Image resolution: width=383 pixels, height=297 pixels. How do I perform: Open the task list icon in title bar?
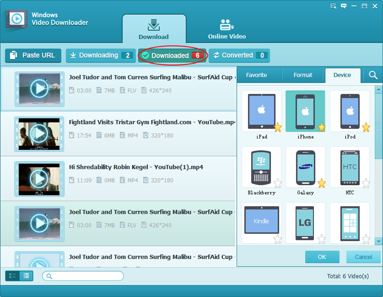click(333, 6)
